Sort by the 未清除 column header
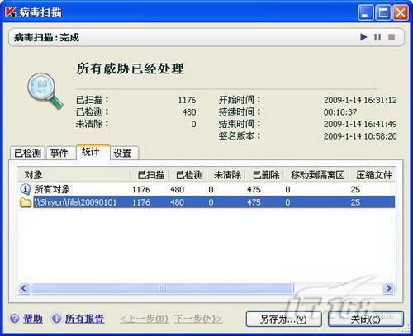 tap(226, 175)
